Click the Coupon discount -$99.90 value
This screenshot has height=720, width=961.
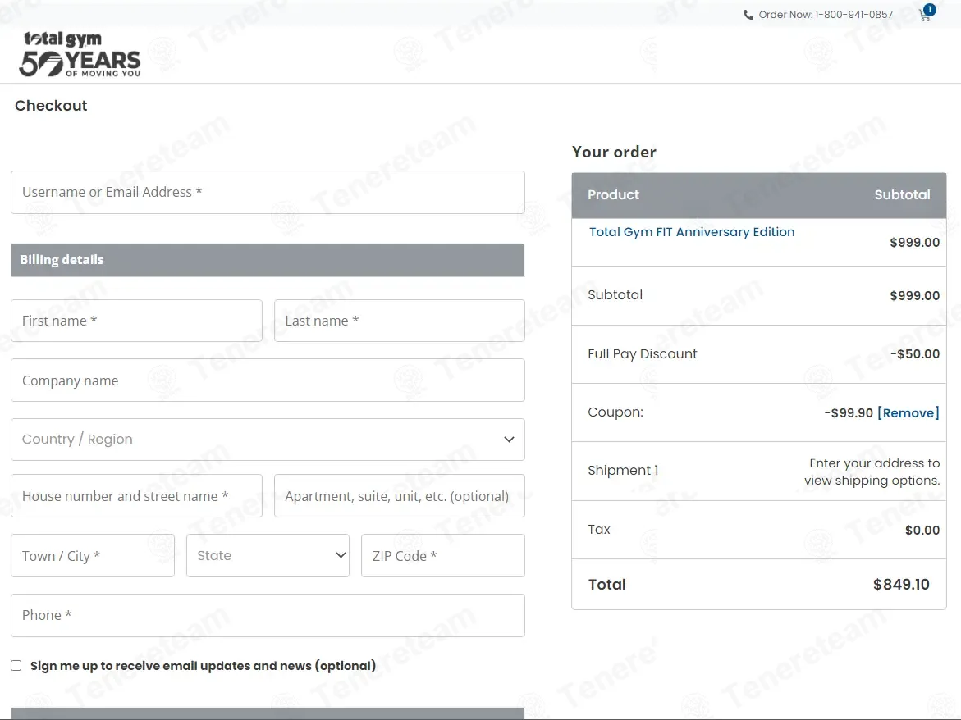tap(849, 412)
